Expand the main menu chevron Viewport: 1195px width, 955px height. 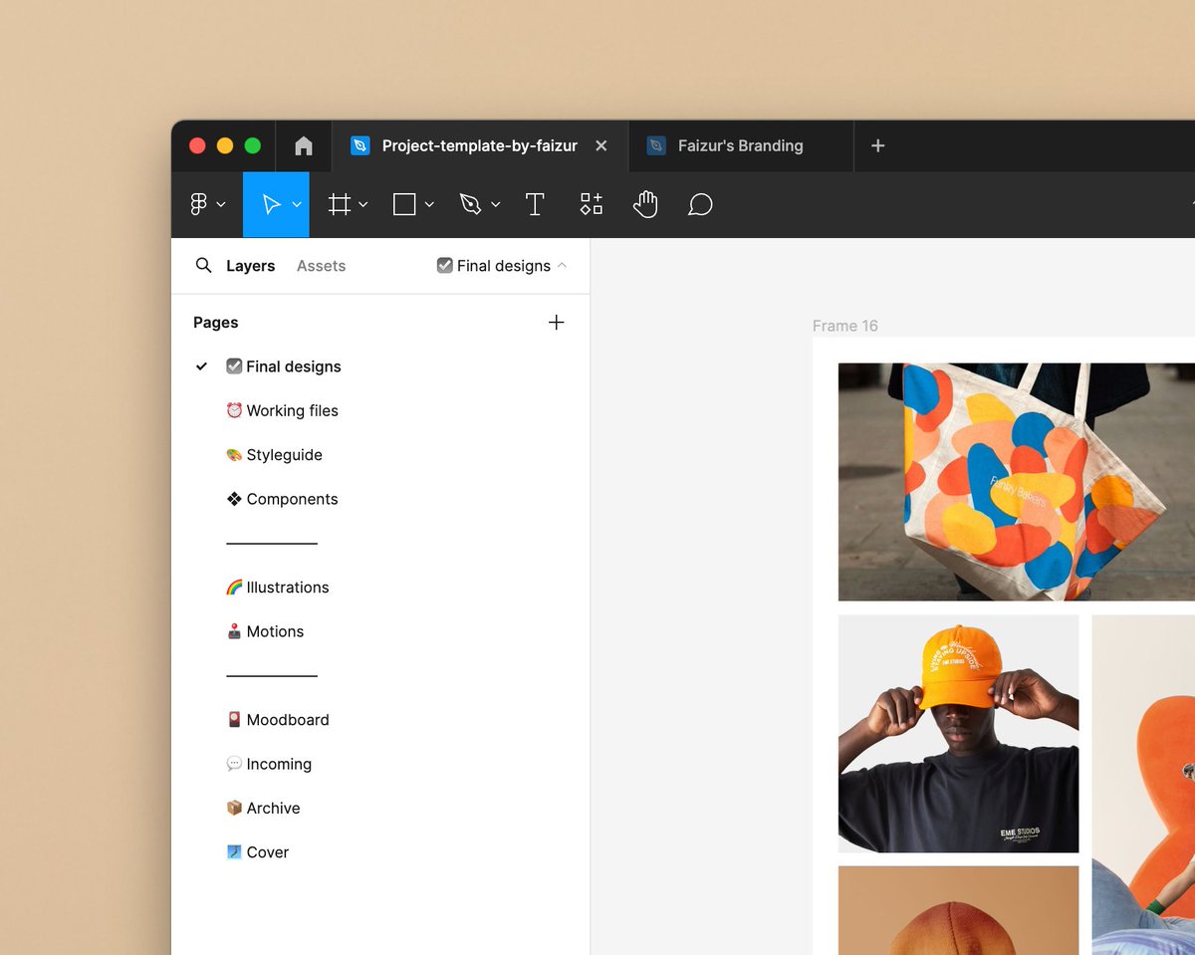coord(221,204)
